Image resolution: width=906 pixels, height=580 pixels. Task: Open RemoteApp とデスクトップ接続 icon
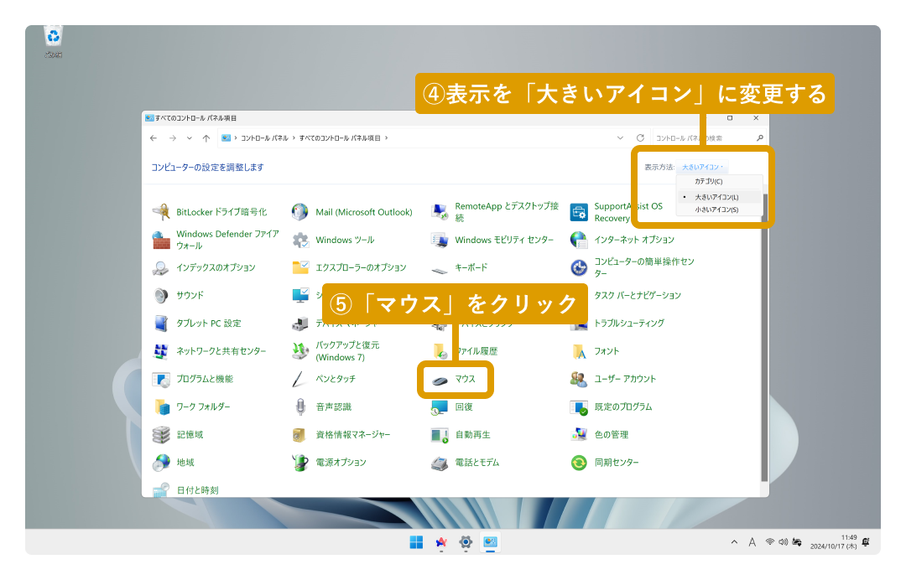click(440, 212)
